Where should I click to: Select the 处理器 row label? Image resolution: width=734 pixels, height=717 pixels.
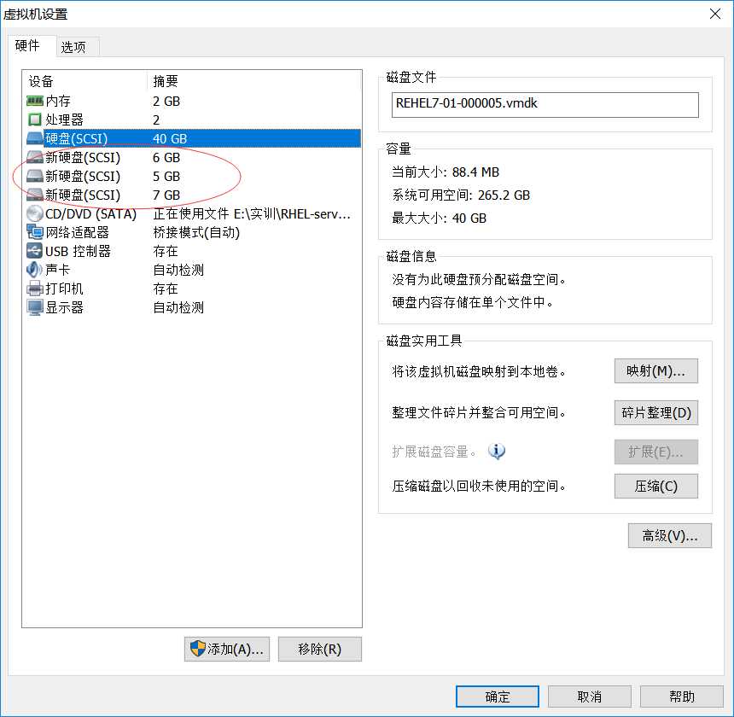click(64, 119)
